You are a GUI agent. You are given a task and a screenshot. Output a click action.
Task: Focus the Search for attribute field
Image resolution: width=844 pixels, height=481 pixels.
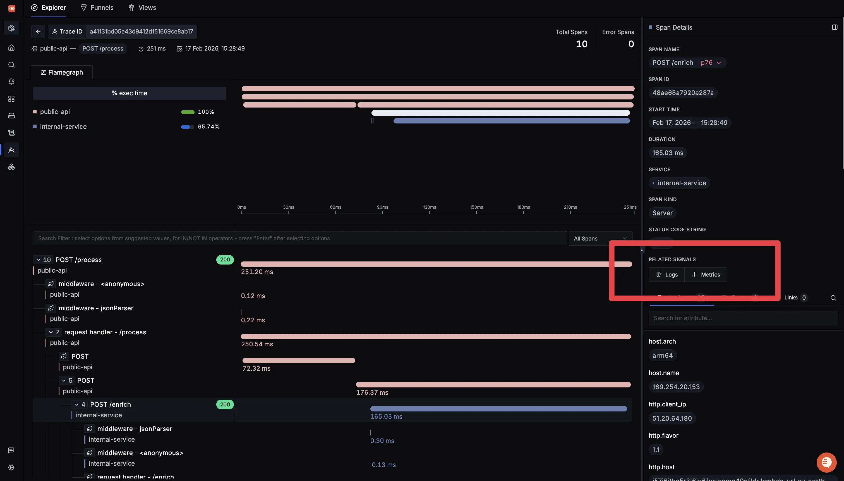point(743,318)
